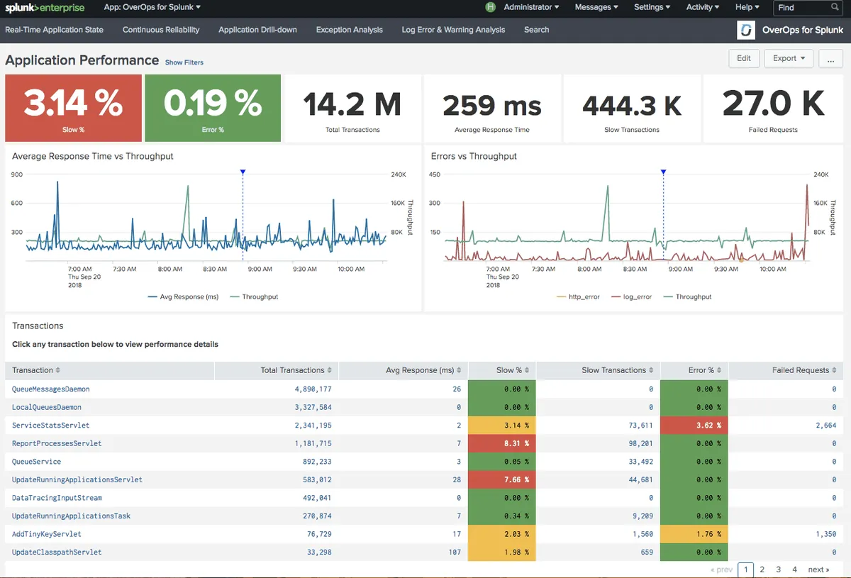Screen dimensions: 851x578
Task: Open the ReportProcessesServlet transaction link
Action: [x=57, y=443]
